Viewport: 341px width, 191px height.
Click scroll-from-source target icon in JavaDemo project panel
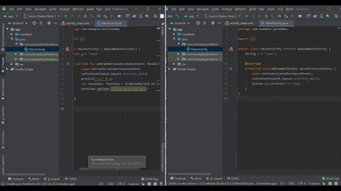(x=198, y=23)
